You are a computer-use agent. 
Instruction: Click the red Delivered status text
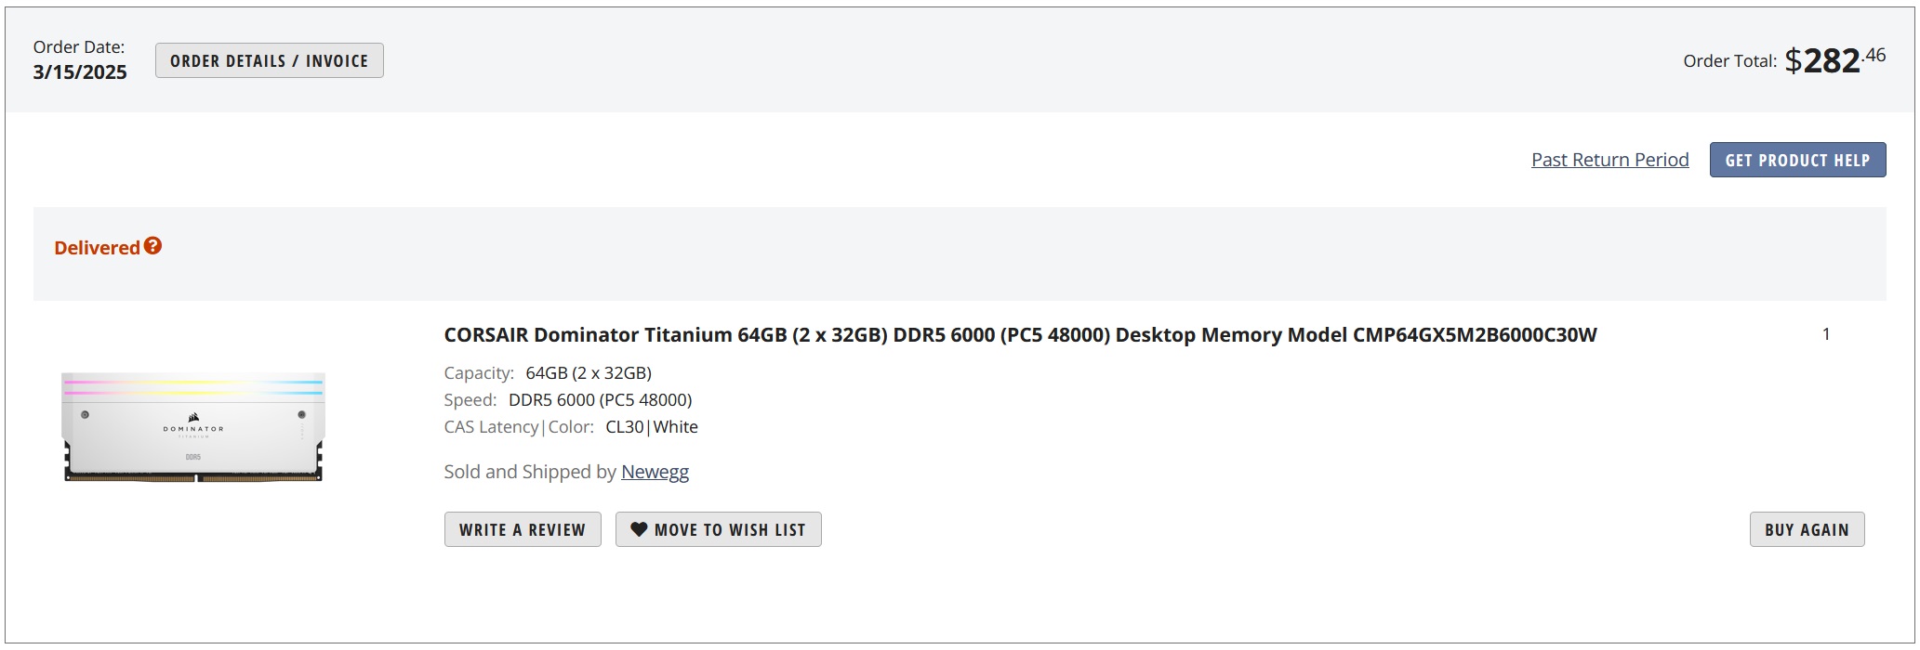(97, 248)
